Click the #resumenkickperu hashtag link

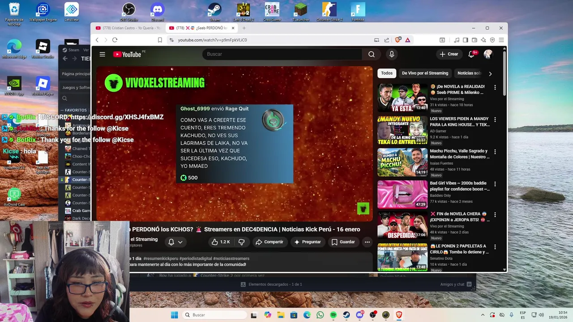[x=160, y=258]
